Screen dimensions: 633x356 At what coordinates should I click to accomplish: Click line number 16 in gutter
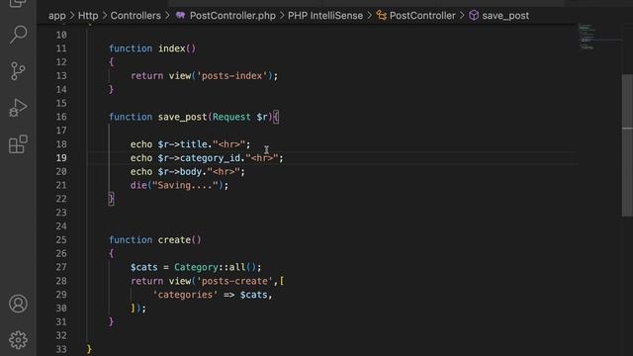point(61,117)
